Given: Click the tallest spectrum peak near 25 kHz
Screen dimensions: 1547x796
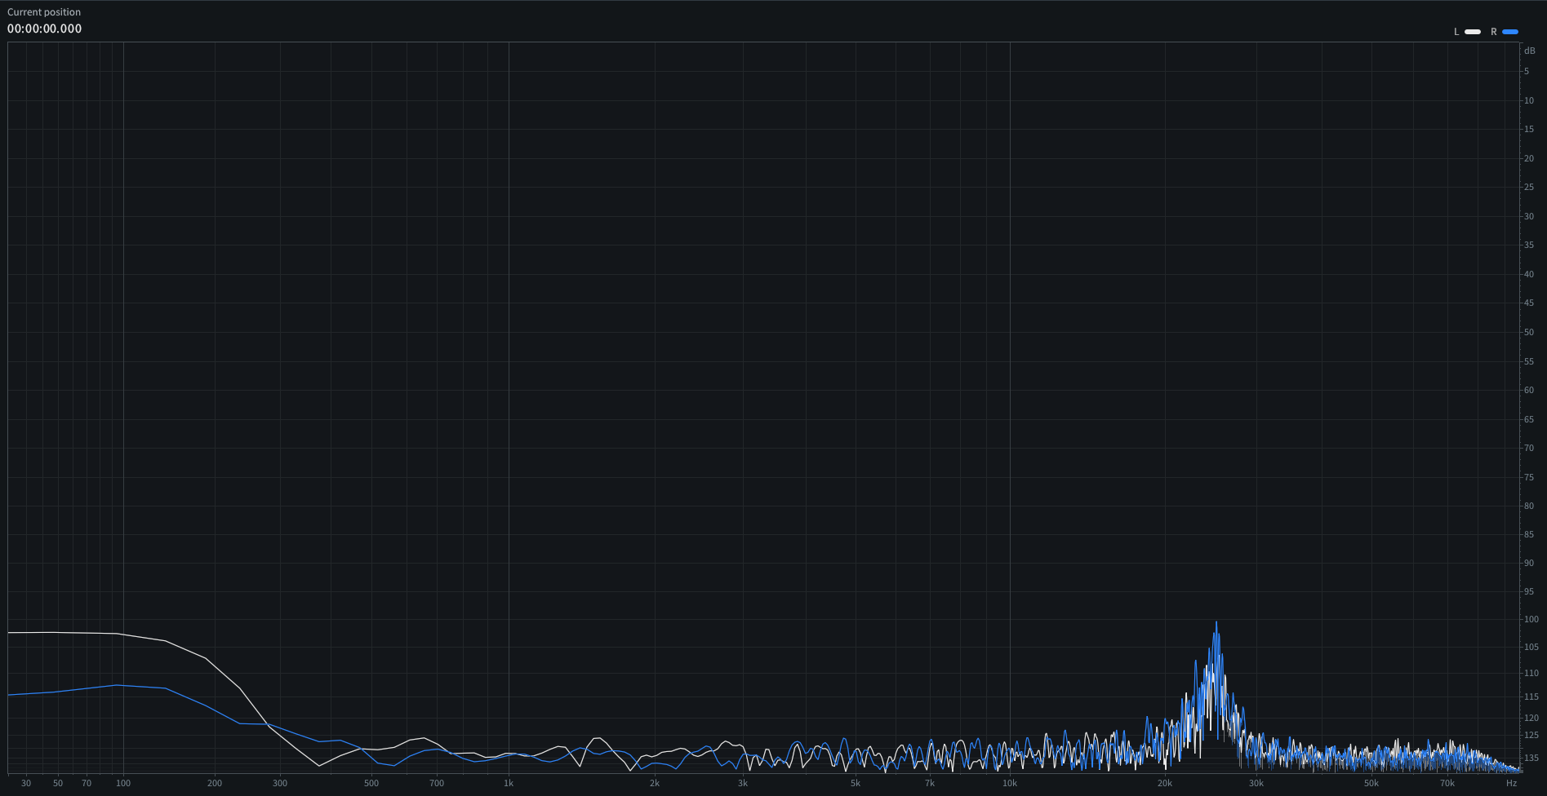Looking at the screenshot, I should [1216, 624].
